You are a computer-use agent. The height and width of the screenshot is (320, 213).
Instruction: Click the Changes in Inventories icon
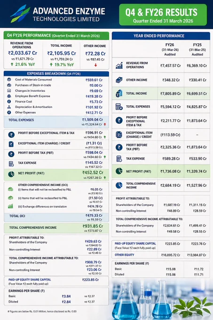(x=9, y=90)
